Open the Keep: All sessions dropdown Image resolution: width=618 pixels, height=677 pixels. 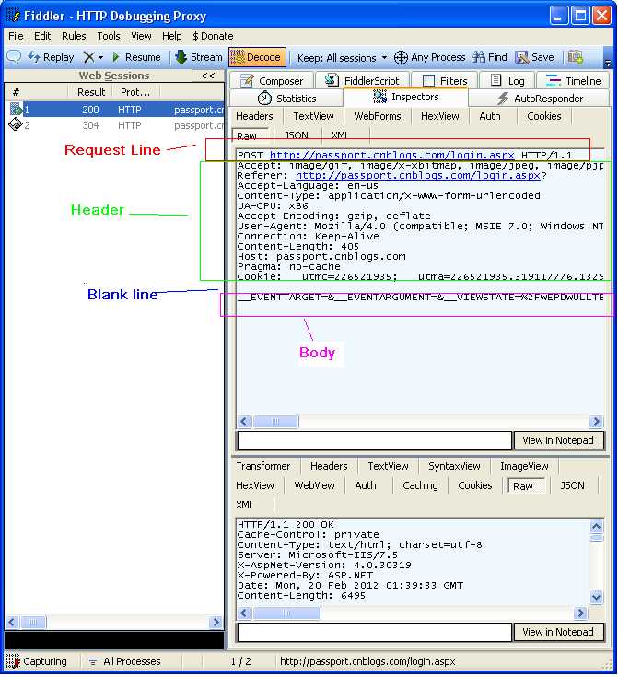tap(342, 57)
